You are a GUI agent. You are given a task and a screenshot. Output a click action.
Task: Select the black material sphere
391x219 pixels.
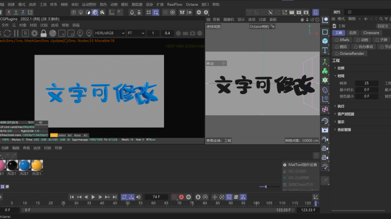tap(12, 165)
